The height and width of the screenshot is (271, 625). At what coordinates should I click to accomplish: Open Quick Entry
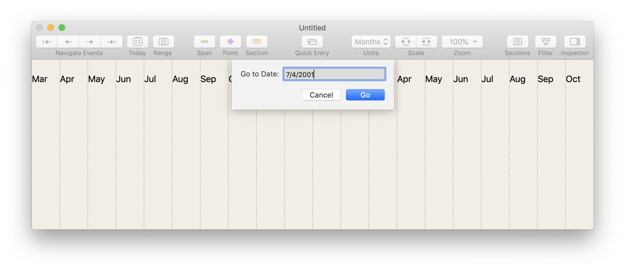[x=312, y=42]
